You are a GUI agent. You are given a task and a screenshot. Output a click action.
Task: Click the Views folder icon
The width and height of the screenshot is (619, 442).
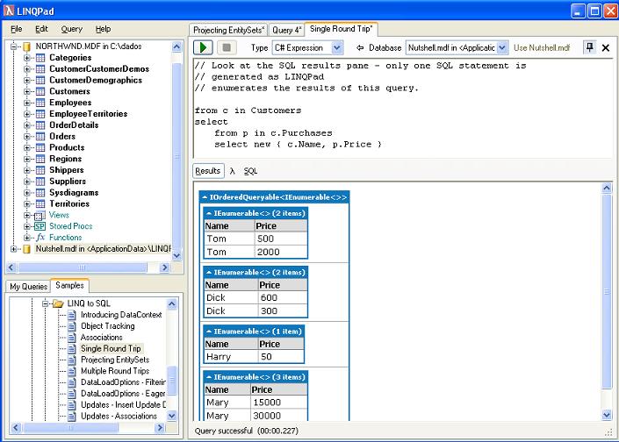click(40, 216)
